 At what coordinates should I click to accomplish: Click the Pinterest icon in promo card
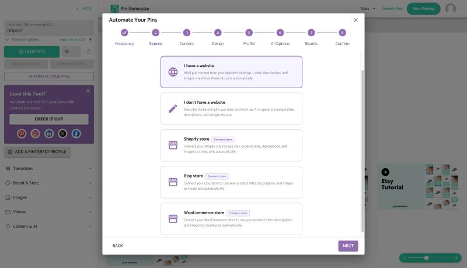tap(22, 134)
